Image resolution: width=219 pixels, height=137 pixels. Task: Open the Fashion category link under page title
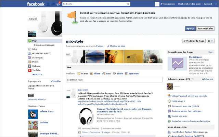[x=100, y=46]
